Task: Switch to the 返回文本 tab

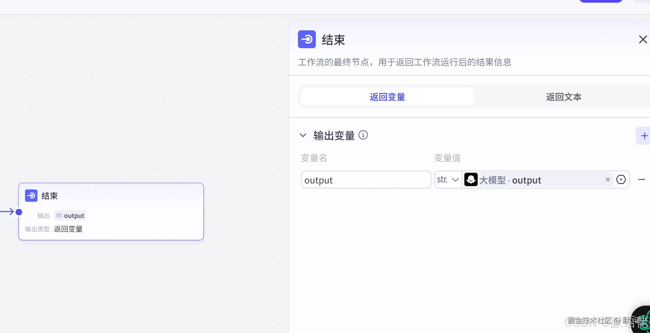Action: click(563, 97)
